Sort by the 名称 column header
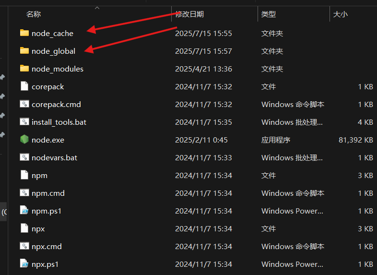The height and width of the screenshot is (275, 377). (x=34, y=14)
